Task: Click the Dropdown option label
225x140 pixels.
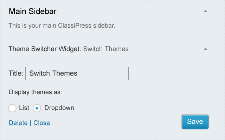Action: (59, 108)
